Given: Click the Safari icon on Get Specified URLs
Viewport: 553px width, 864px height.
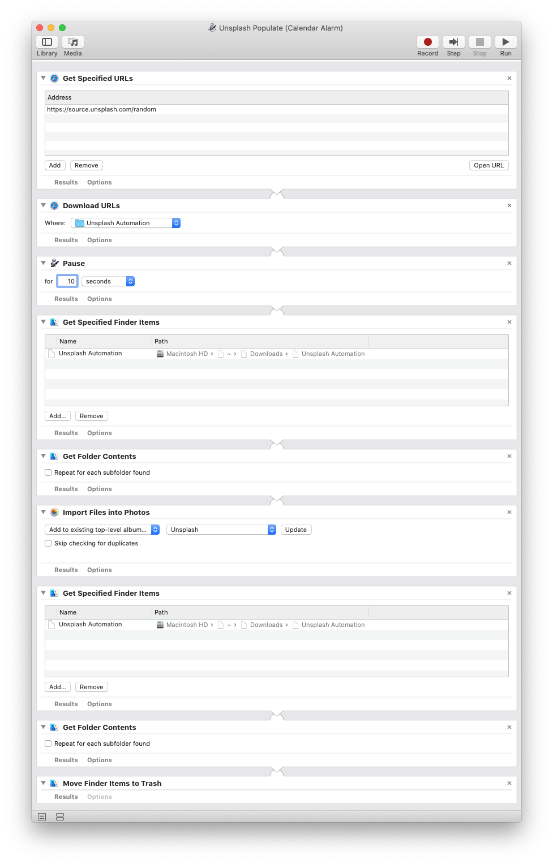Looking at the screenshot, I should pos(54,78).
